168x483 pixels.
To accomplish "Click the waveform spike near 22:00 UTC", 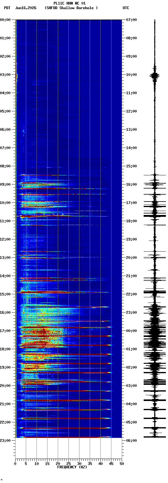I will coord(155,292).
